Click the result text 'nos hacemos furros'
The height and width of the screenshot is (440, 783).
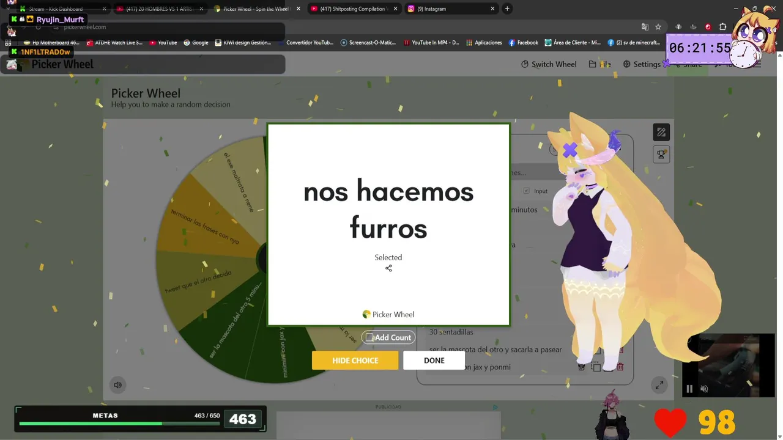pyautogui.click(x=388, y=210)
